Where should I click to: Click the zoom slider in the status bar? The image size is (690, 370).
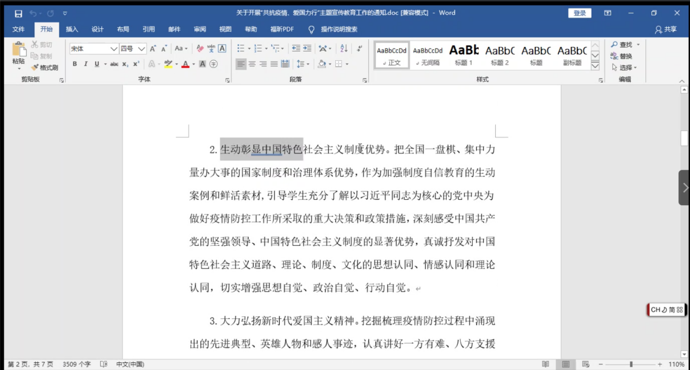click(631, 364)
